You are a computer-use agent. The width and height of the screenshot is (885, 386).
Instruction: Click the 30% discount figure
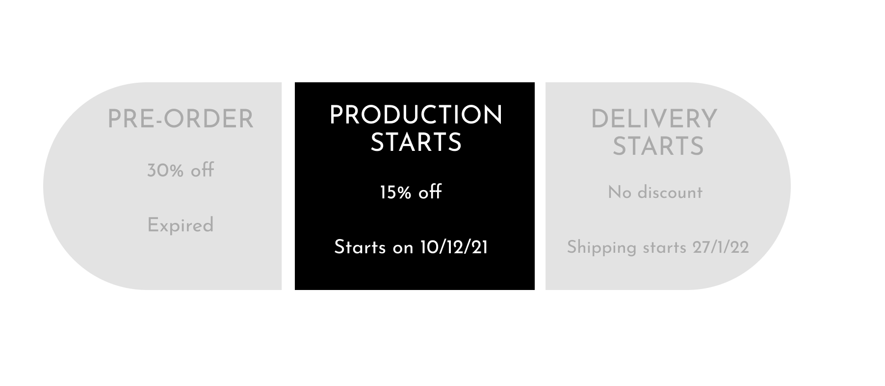point(165,171)
